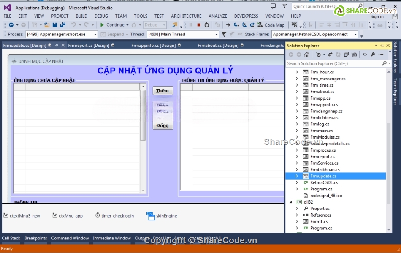Image resolution: width=401 pixels, height=253 pixels.
Task: Click the Quick Launch search box
Action: [x=325, y=6]
